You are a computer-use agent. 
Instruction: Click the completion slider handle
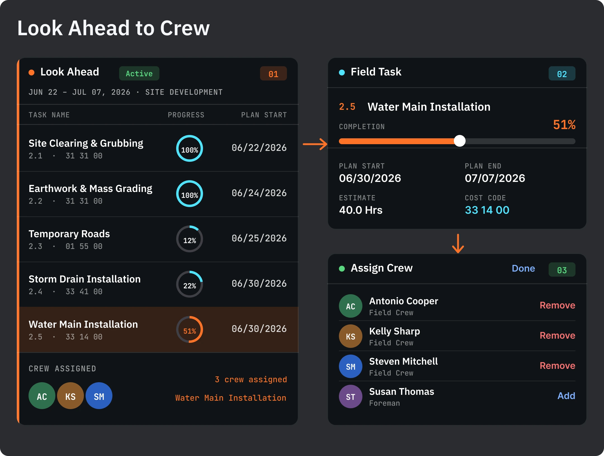click(x=459, y=141)
